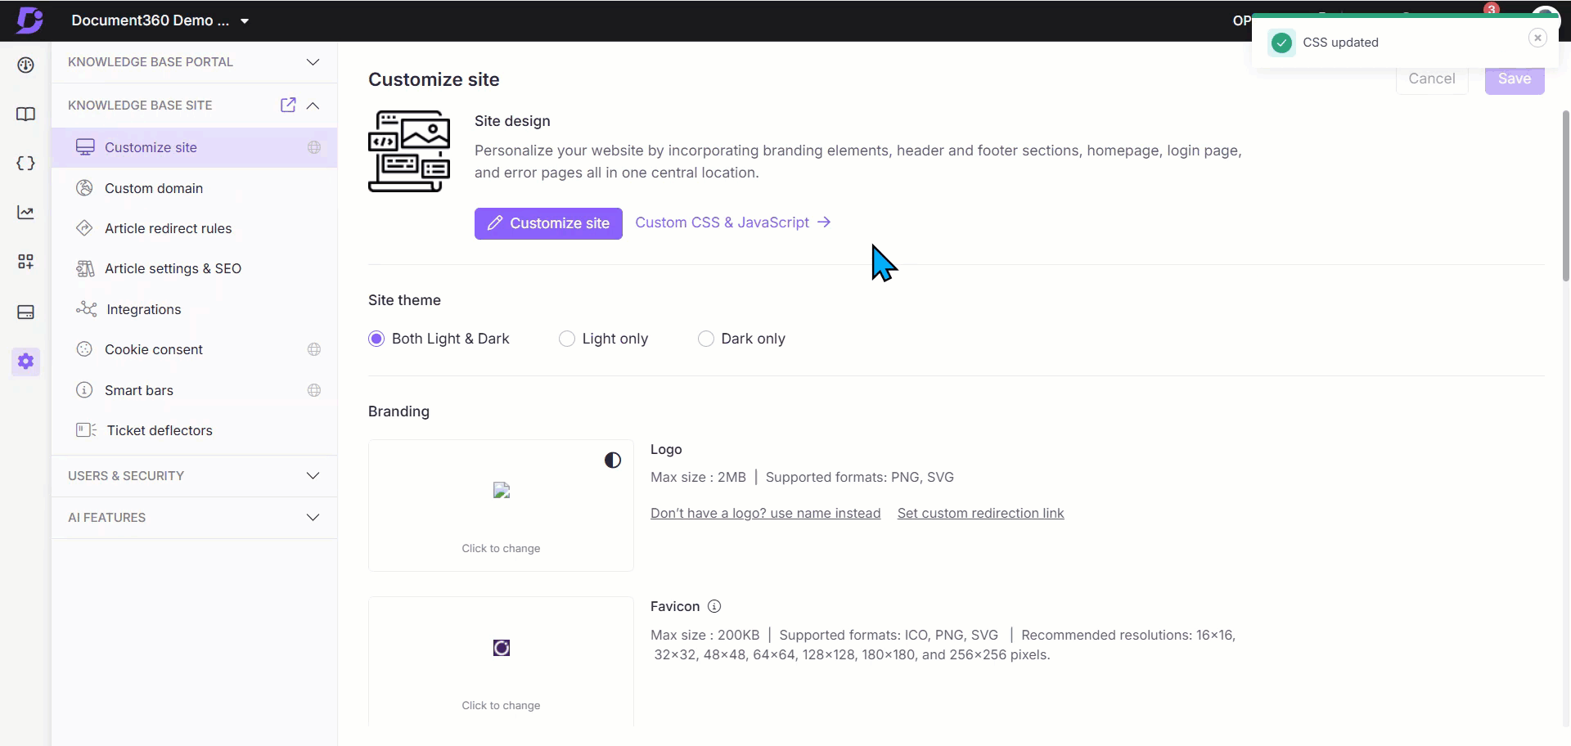
Task: Open Customize site in sidebar
Action: coord(195,147)
